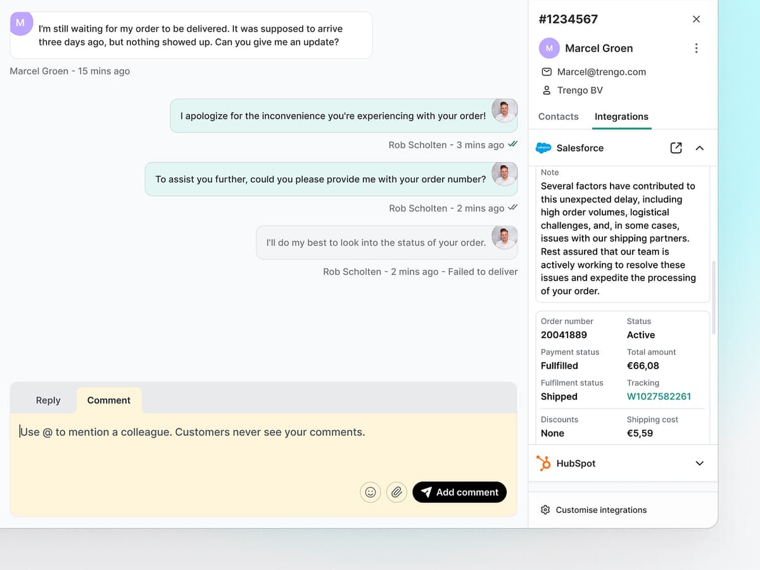Click the paperclip attach file icon
The width and height of the screenshot is (760, 570).
click(396, 492)
